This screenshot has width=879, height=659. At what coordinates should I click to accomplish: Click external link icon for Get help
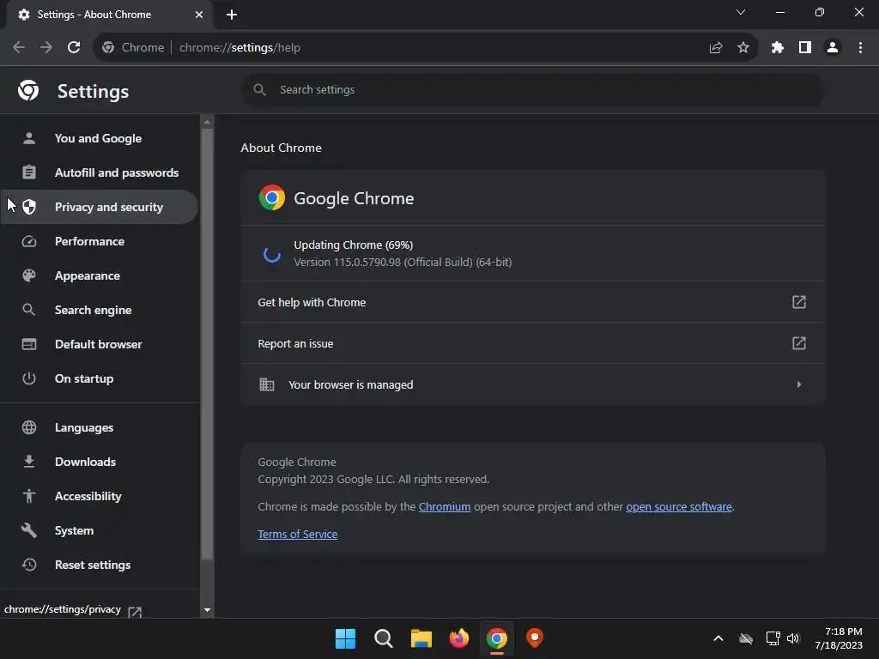coord(799,302)
